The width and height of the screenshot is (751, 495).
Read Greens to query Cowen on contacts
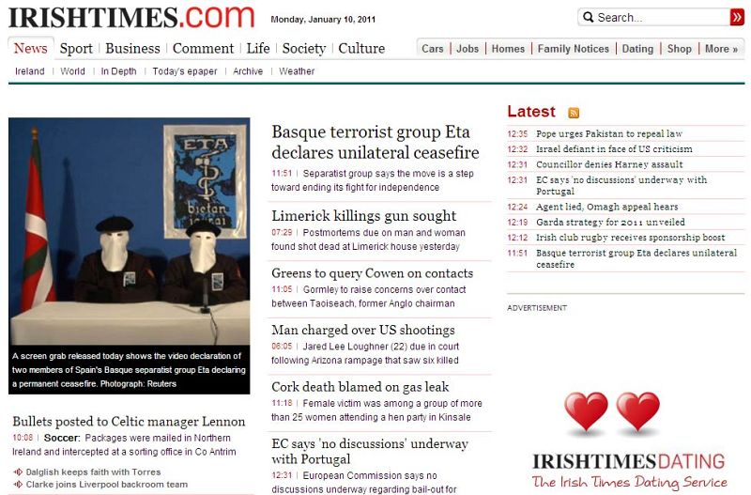[372, 273]
